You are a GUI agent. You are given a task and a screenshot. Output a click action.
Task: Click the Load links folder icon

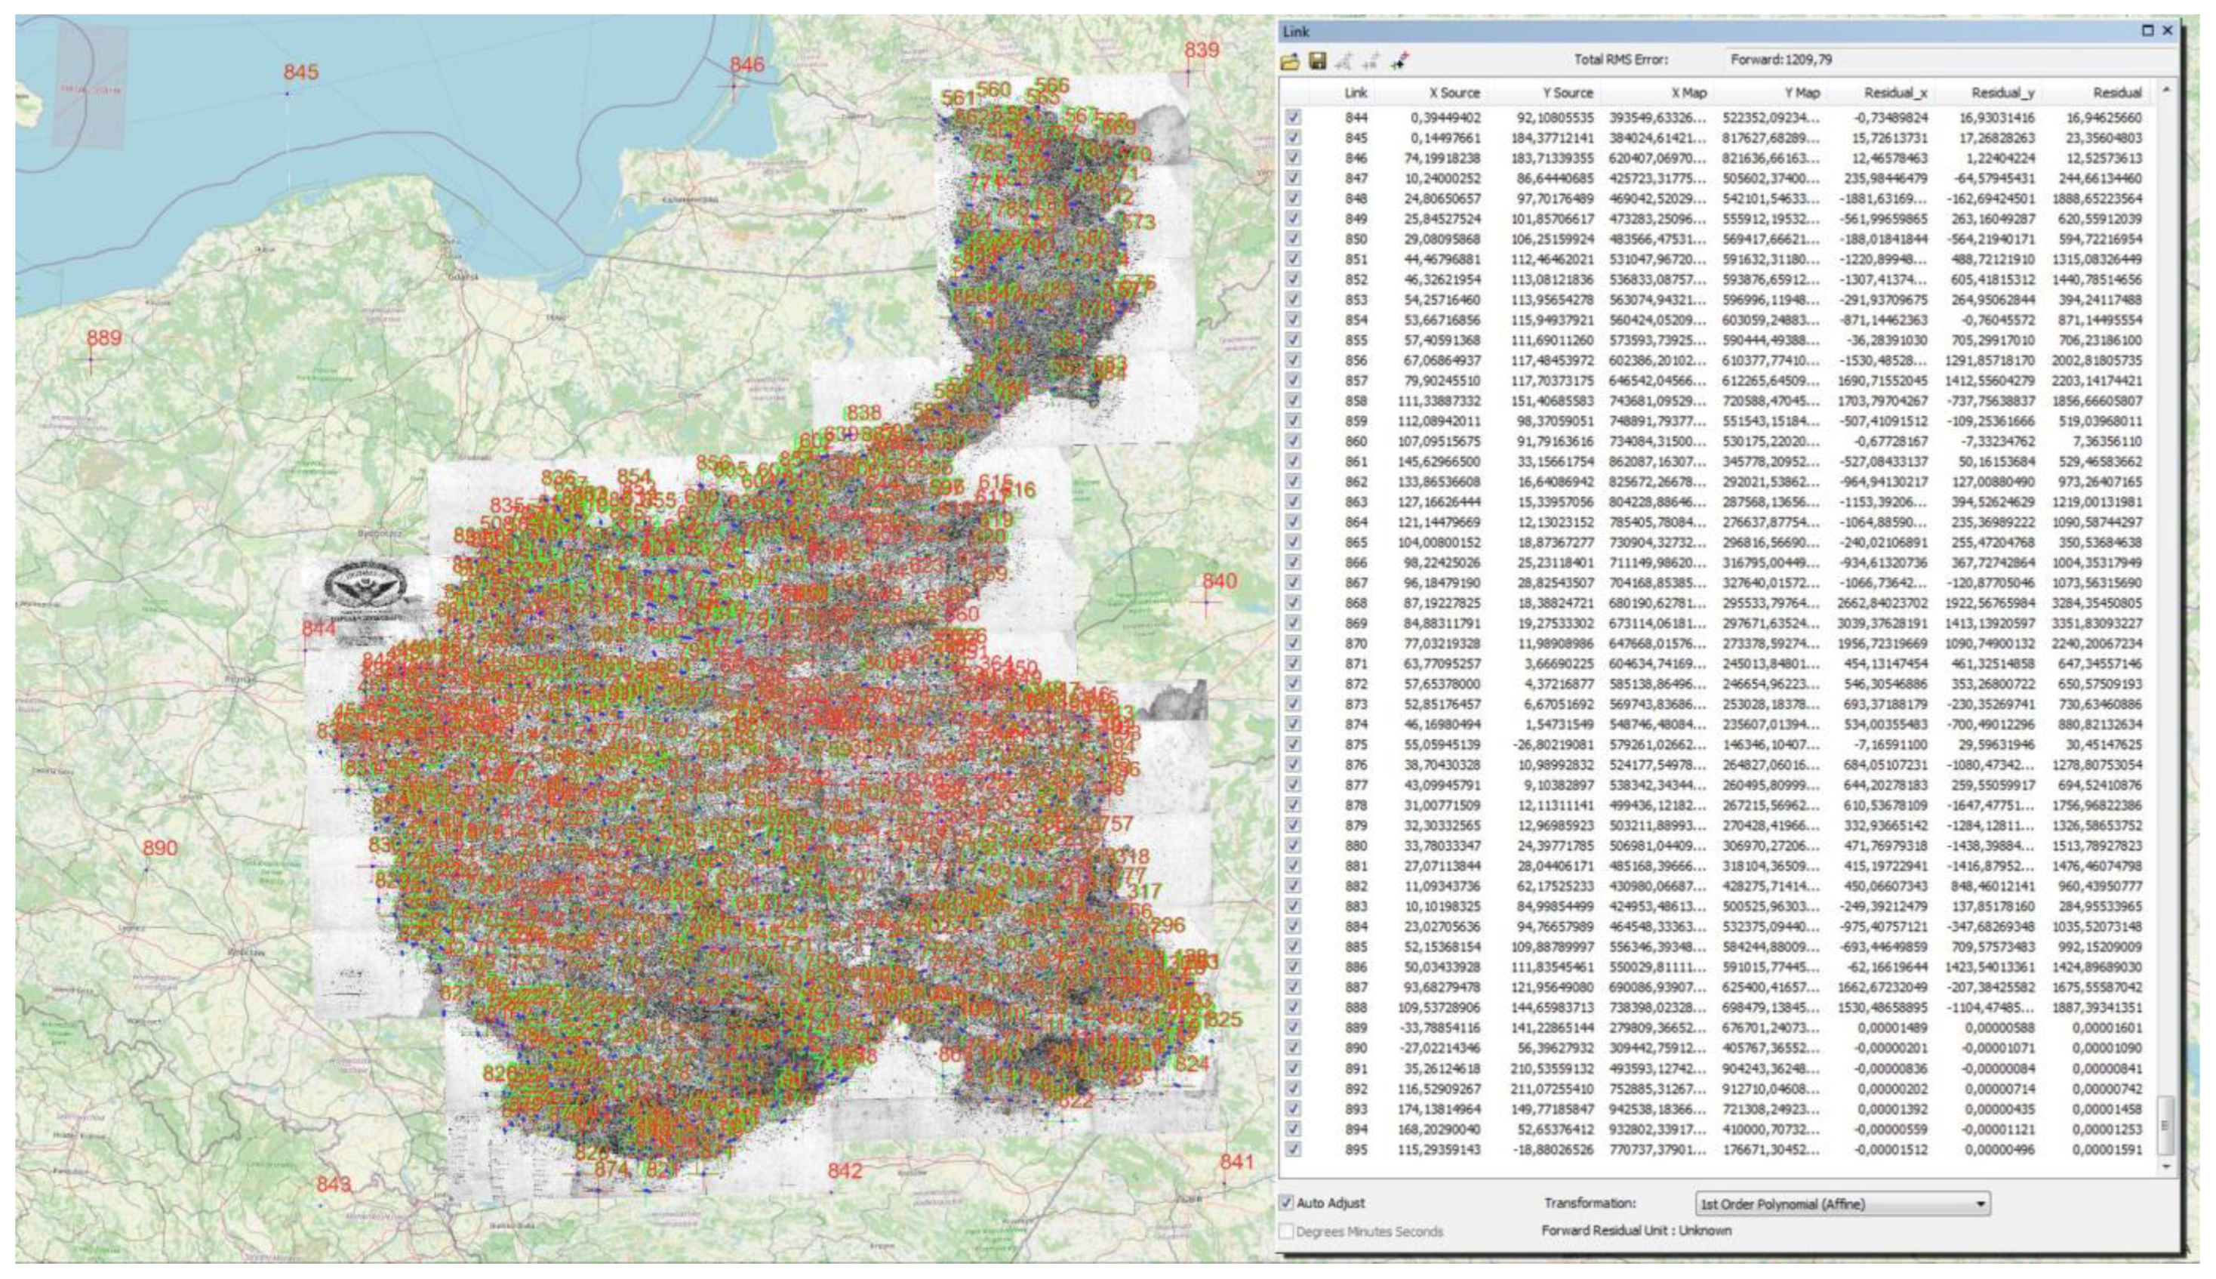(1290, 60)
